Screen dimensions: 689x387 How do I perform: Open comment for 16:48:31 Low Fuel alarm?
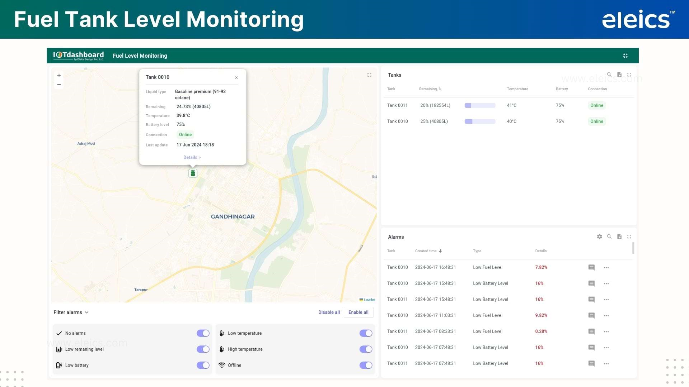(x=592, y=268)
